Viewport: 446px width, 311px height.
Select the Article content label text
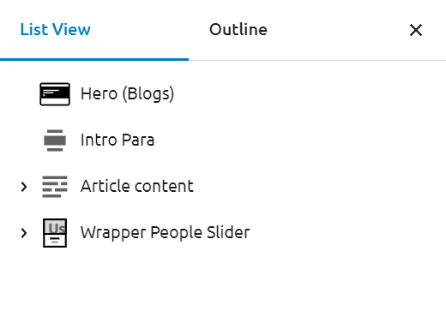[x=137, y=186]
